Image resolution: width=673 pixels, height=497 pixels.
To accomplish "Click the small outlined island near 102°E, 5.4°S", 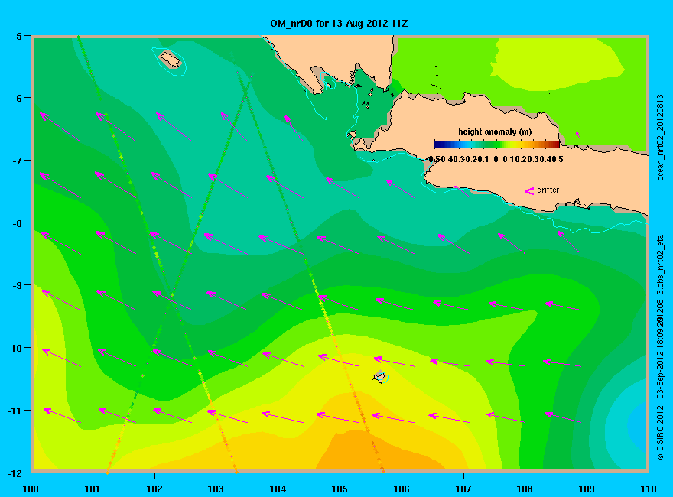I will click(x=170, y=59).
